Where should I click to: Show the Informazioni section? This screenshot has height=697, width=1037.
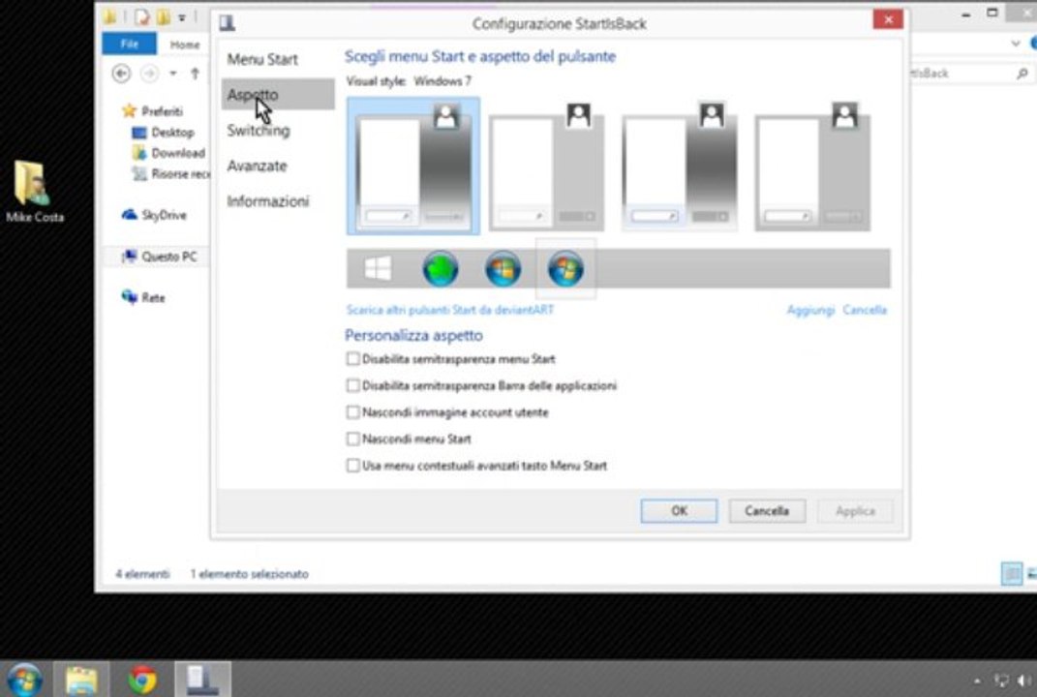tap(268, 201)
